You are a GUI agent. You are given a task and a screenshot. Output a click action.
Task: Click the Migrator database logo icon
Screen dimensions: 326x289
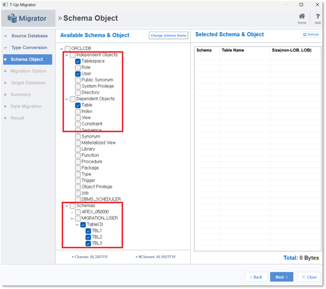[x=12, y=18]
